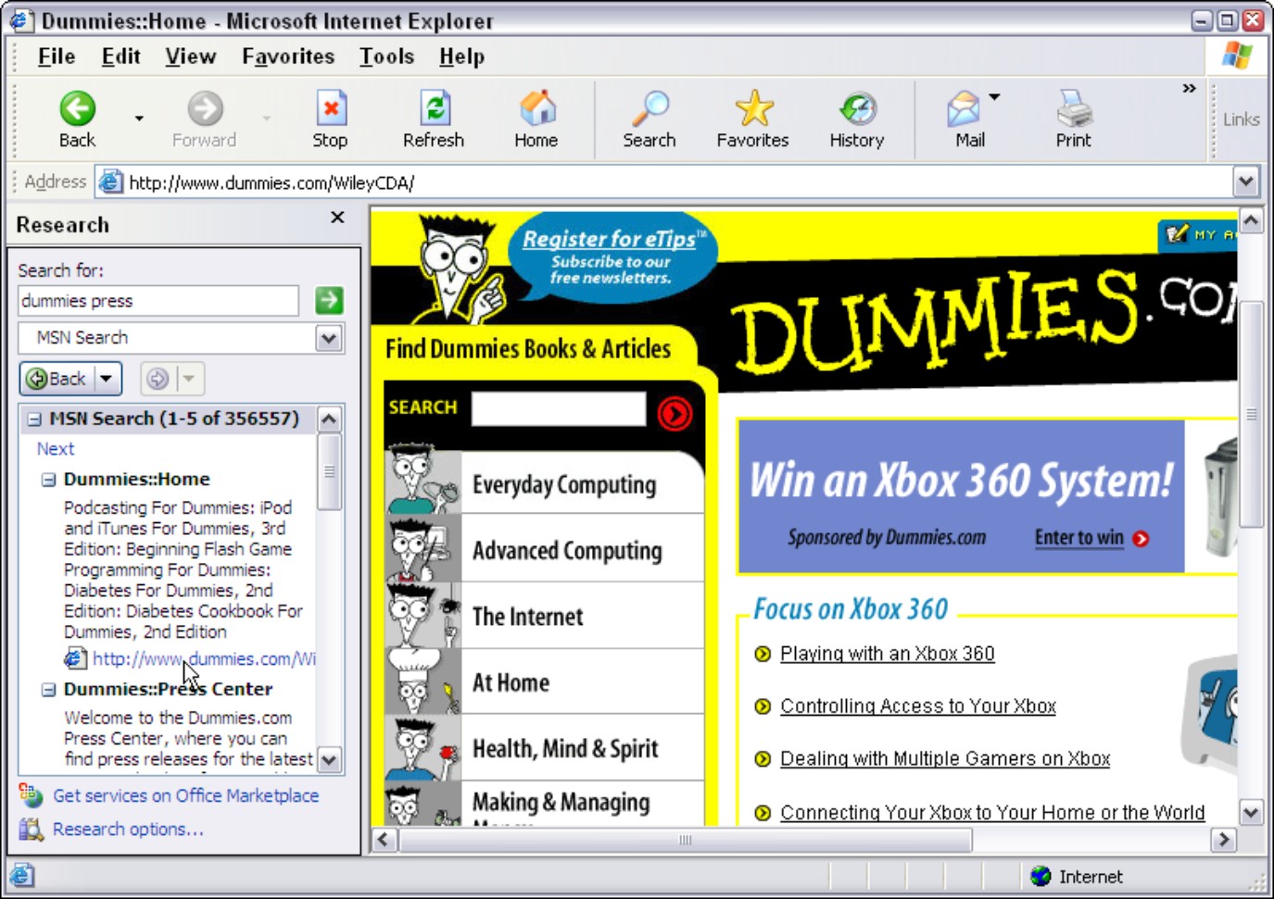Click the Register for eTips link
The width and height of the screenshot is (1274, 899).
609,239
